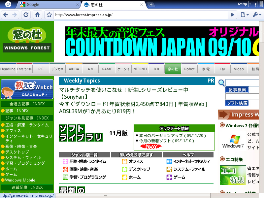The image size is (264, 198).
Task: Click the 6:19p clock
Action: 242,4
